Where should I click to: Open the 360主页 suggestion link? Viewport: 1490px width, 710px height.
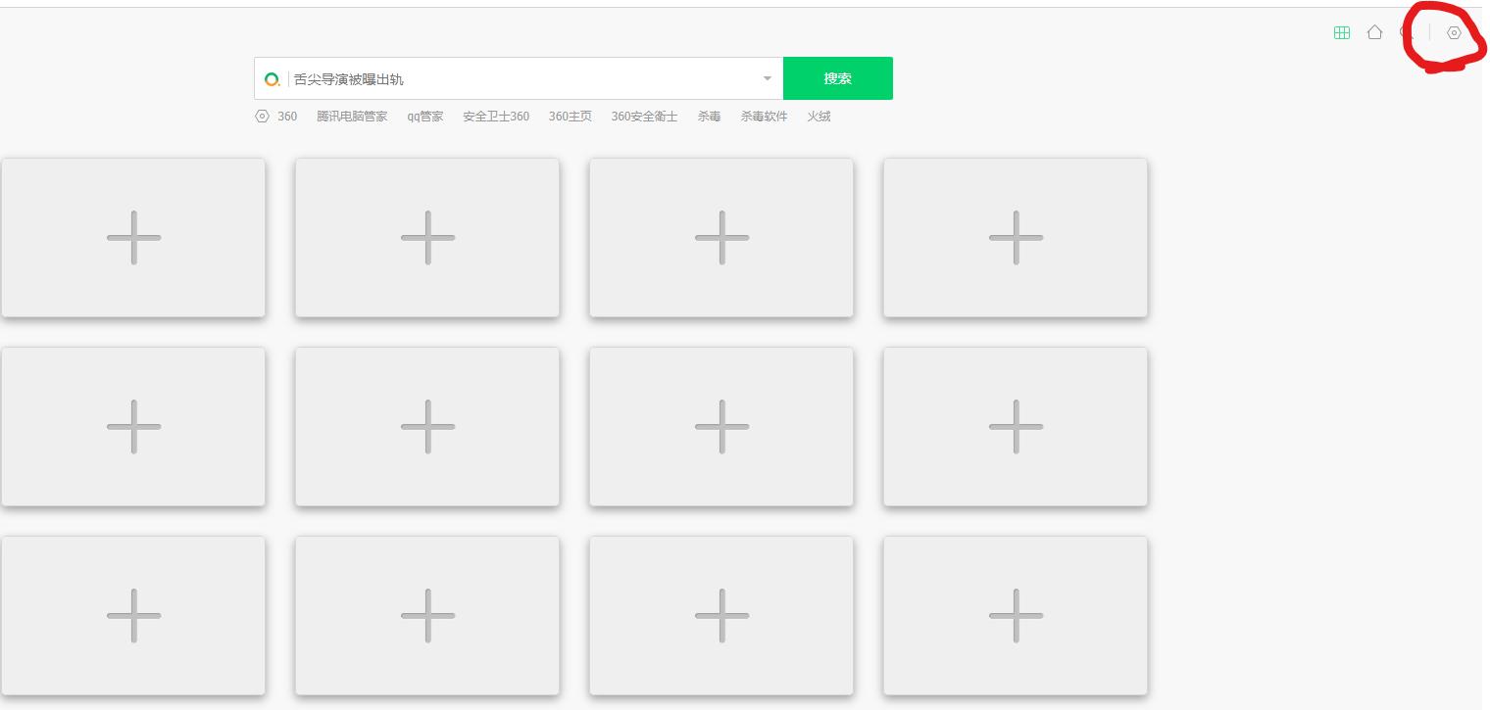[x=571, y=116]
